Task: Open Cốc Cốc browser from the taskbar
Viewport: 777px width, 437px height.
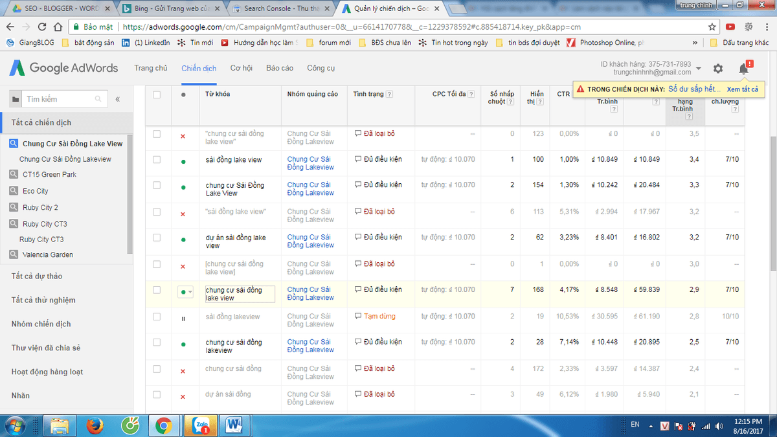Action: [129, 425]
